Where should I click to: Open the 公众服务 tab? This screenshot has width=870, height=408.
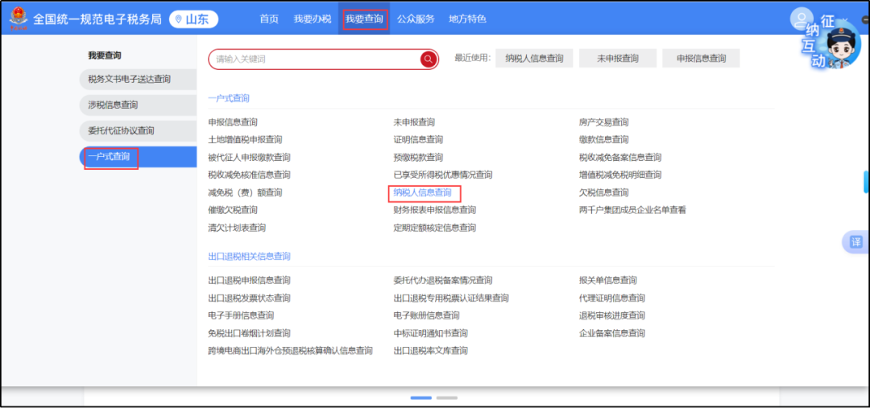pyautogui.click(x=416, y=19)
